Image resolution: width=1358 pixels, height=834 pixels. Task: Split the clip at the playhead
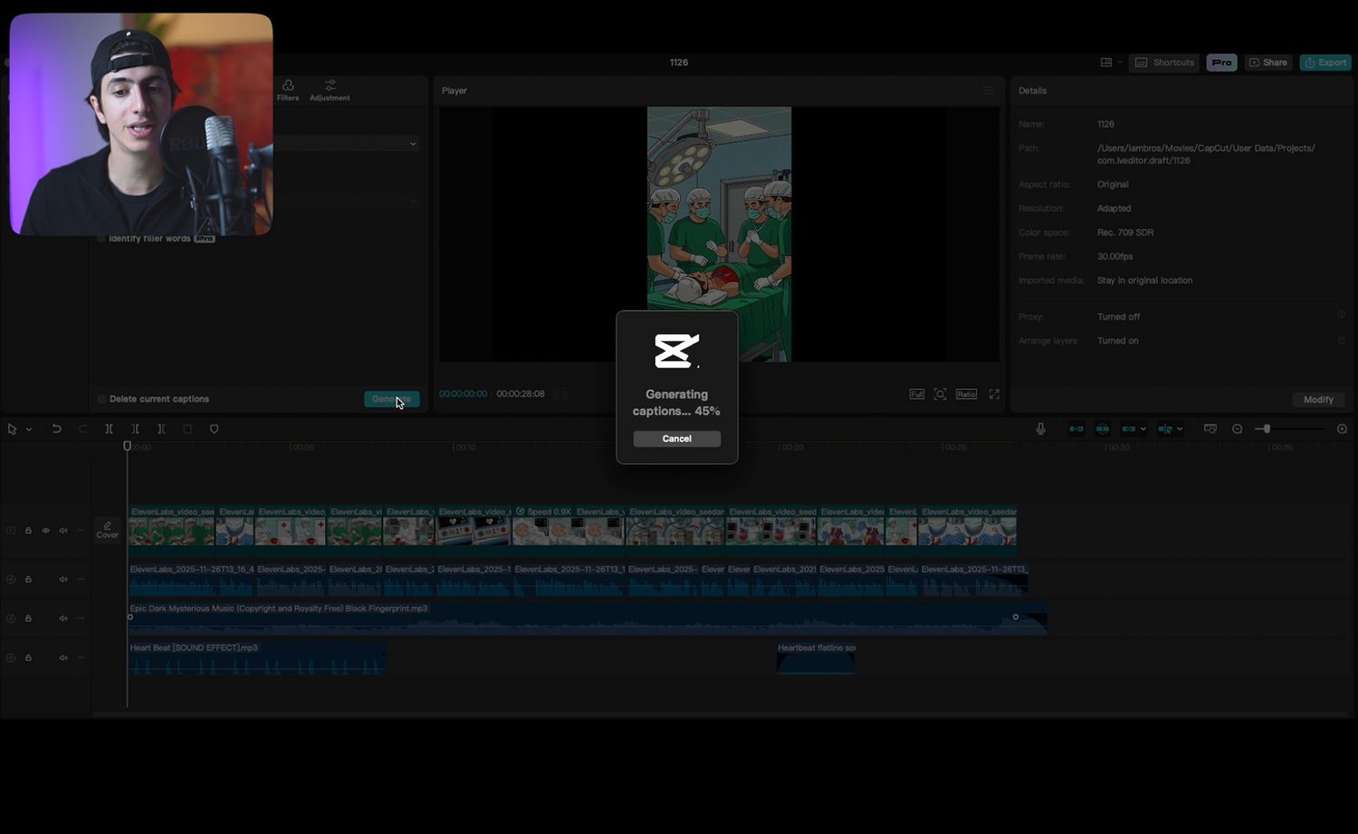pos(109,429)
